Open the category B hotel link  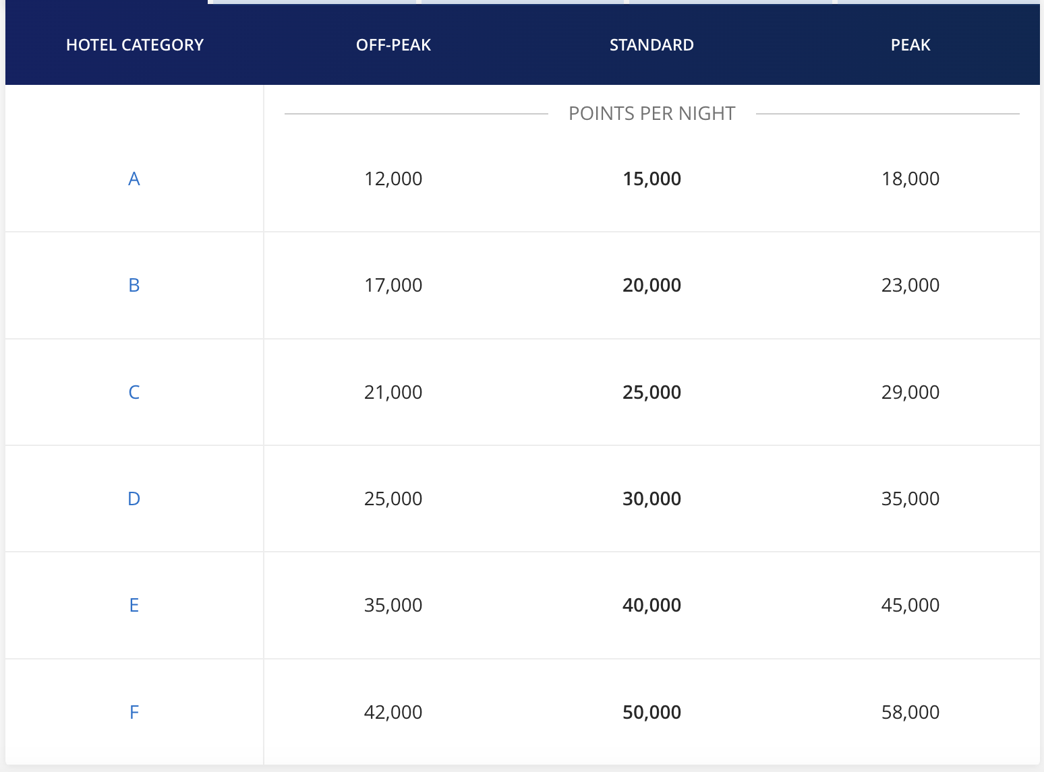(x=134, y=285)
